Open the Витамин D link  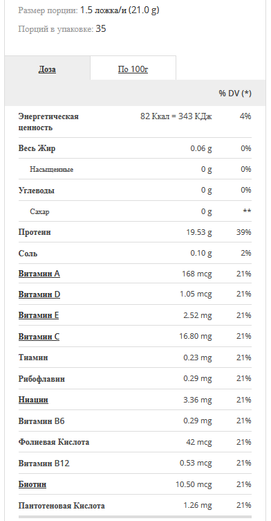click(39, 294)
